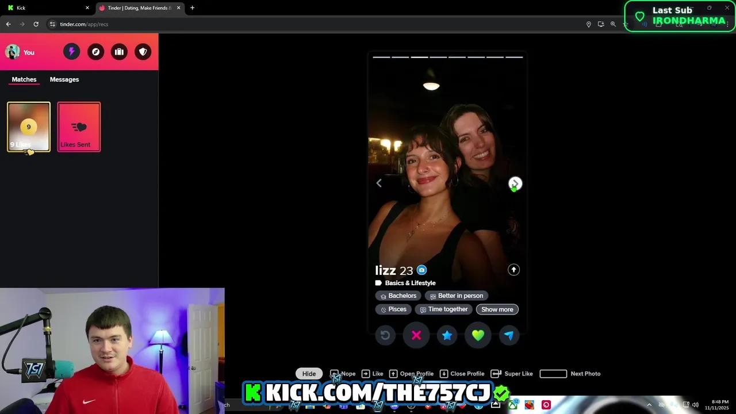Open the Work Mode briefcase icon
This screenshot has width=736, height=414.
click(119, 52)
